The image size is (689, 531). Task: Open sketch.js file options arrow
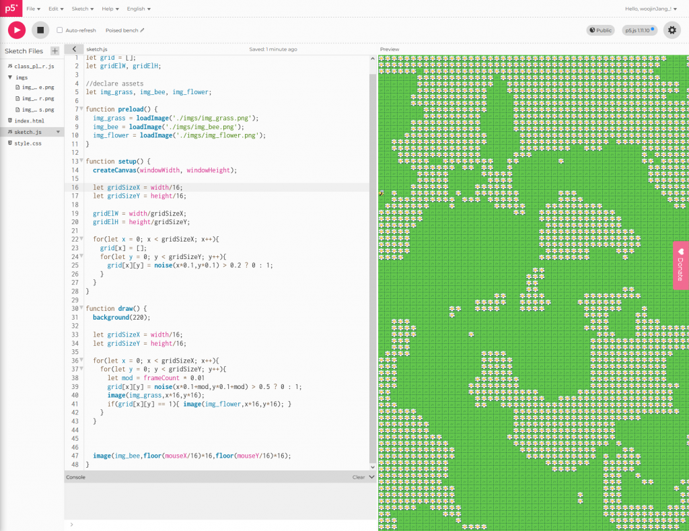(x=58, y=132)
